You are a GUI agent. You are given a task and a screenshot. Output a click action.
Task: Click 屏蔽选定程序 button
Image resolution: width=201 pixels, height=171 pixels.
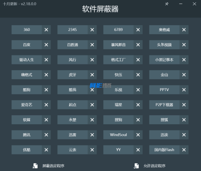pos(53,166)
